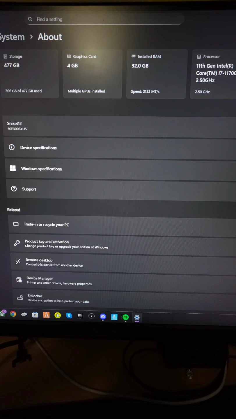The width and height of the screenshot is (236, 419).
Task: Launch Microsoft Store from the taskbar
Action: point(35,315)
